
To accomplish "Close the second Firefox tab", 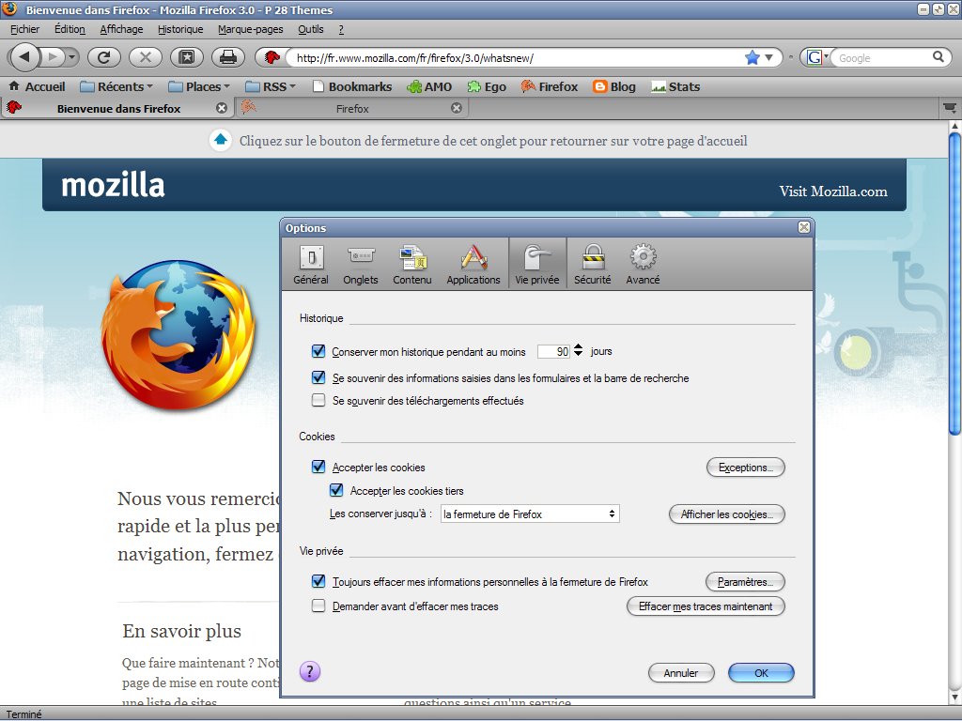I will click(457, 108).
